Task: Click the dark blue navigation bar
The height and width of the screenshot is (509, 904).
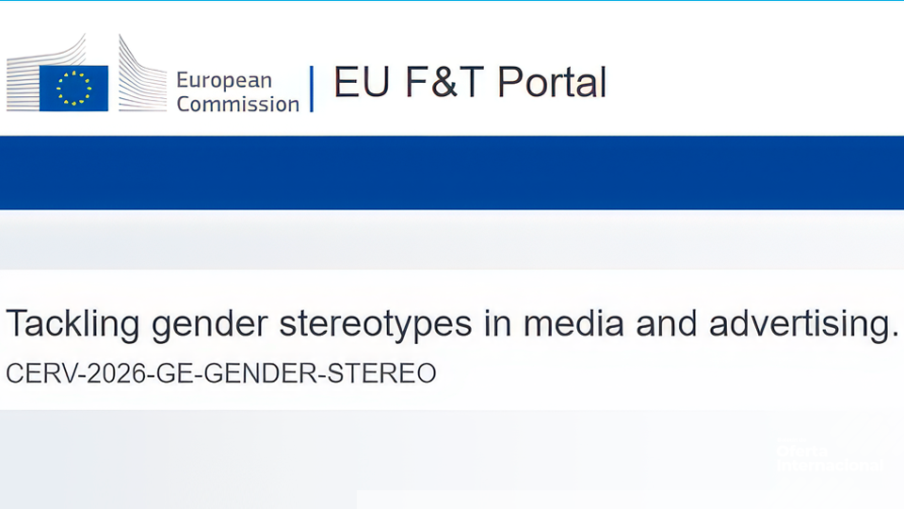Action: point(452,172)
